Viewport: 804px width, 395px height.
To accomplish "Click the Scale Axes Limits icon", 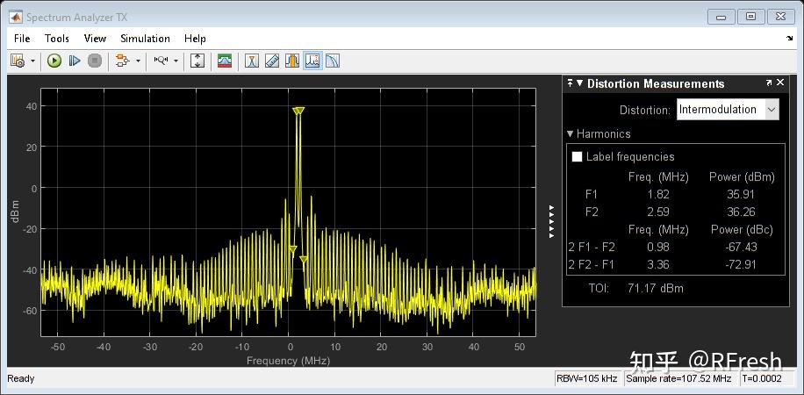I will [197, 61].
